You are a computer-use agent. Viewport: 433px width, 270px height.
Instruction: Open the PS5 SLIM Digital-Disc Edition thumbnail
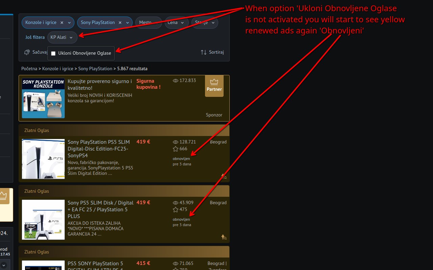coord(43,159)
